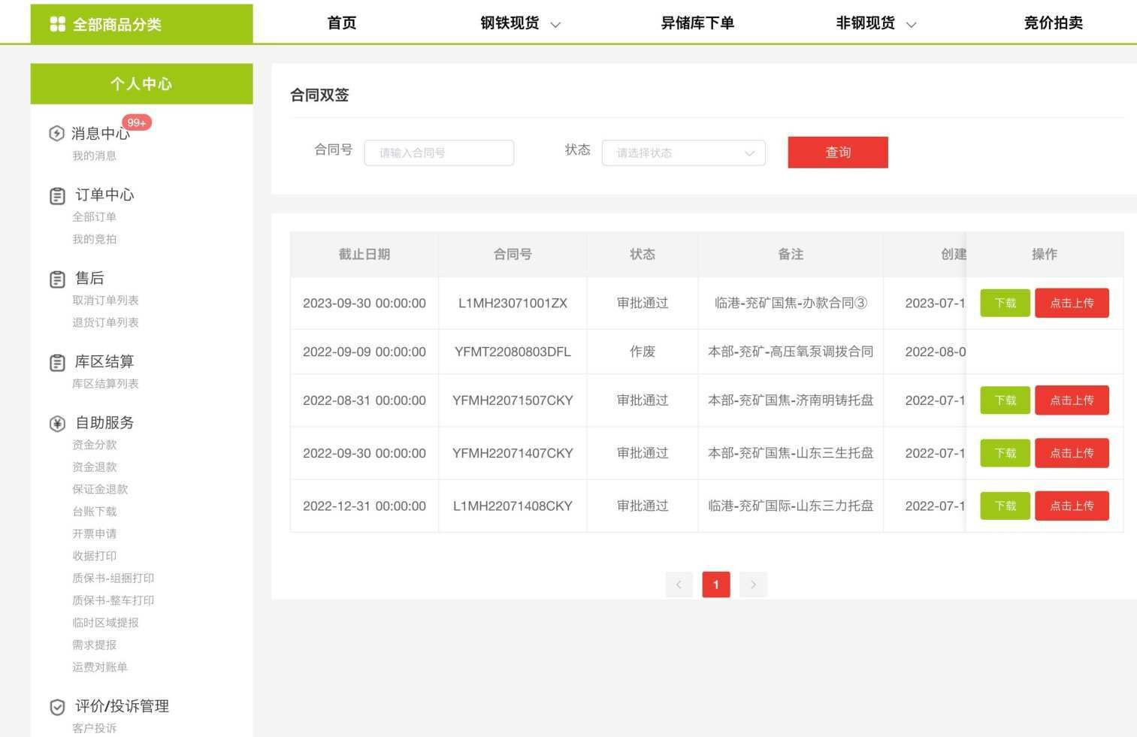Click the 作废 status cell

(643, 352)
